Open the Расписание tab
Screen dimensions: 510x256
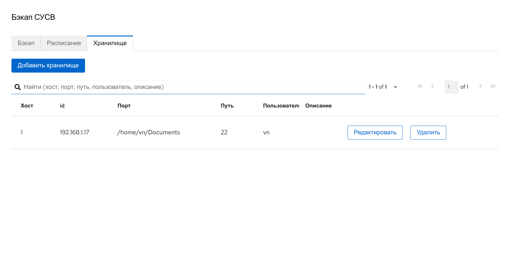(64, 43)
